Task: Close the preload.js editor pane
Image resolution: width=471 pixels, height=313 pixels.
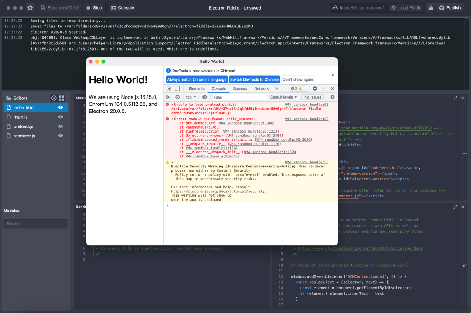Action: coord(463,207)
